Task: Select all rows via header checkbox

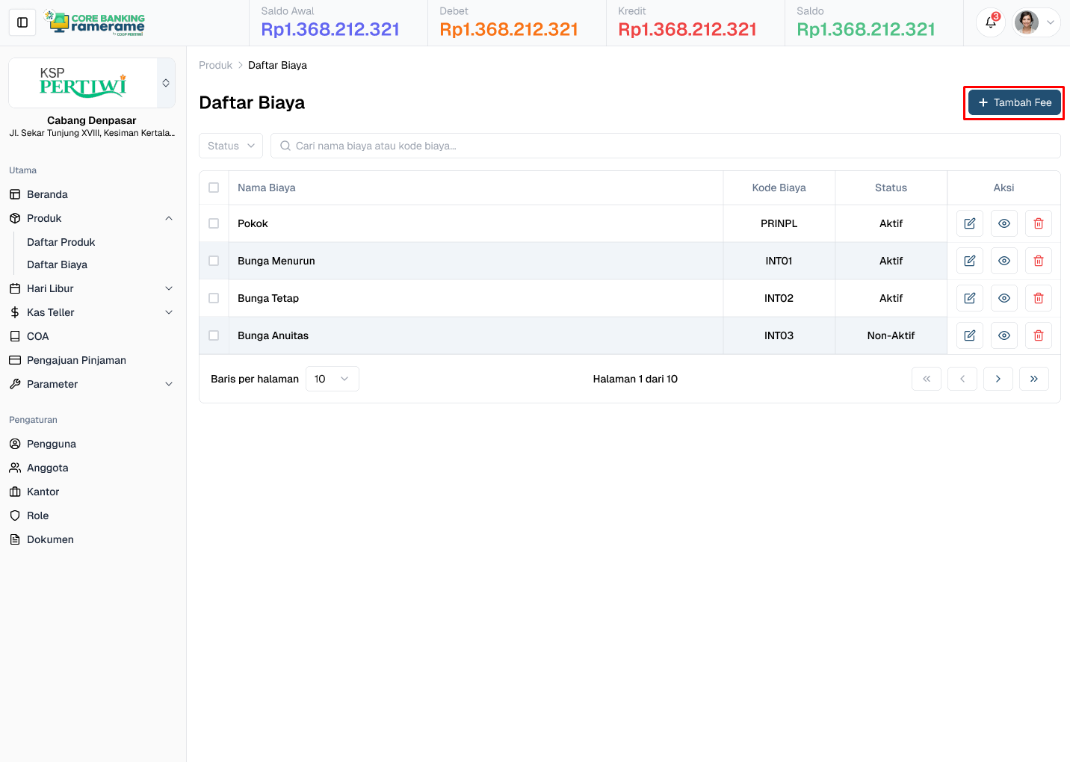Action: (x=214, y=188)
